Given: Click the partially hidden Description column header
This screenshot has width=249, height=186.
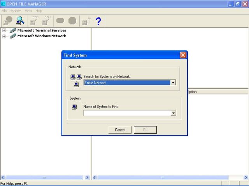Looking at the screenshot, I should [218, 92].
